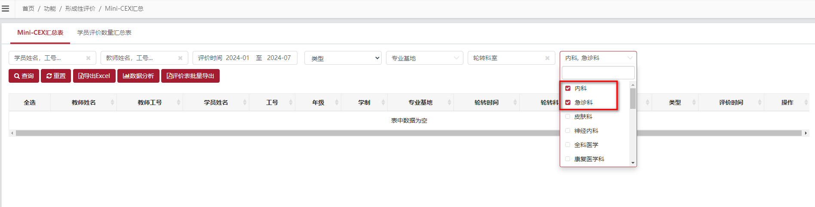Check the 神经内科 option
The width and height of the screenshot is (815, 207).
[568, 131]
